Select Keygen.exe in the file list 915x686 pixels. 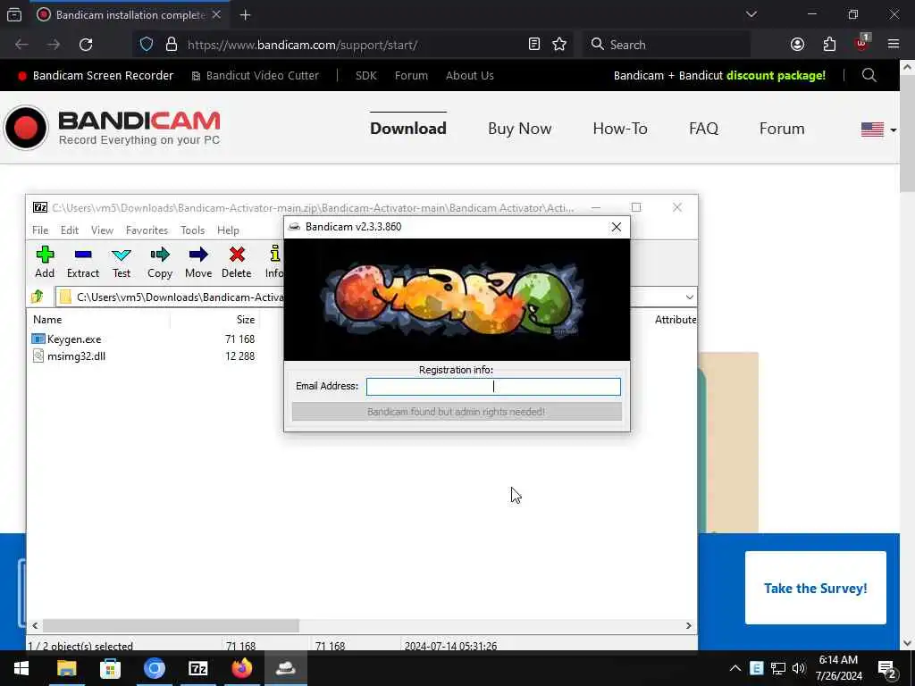point(74,339)
